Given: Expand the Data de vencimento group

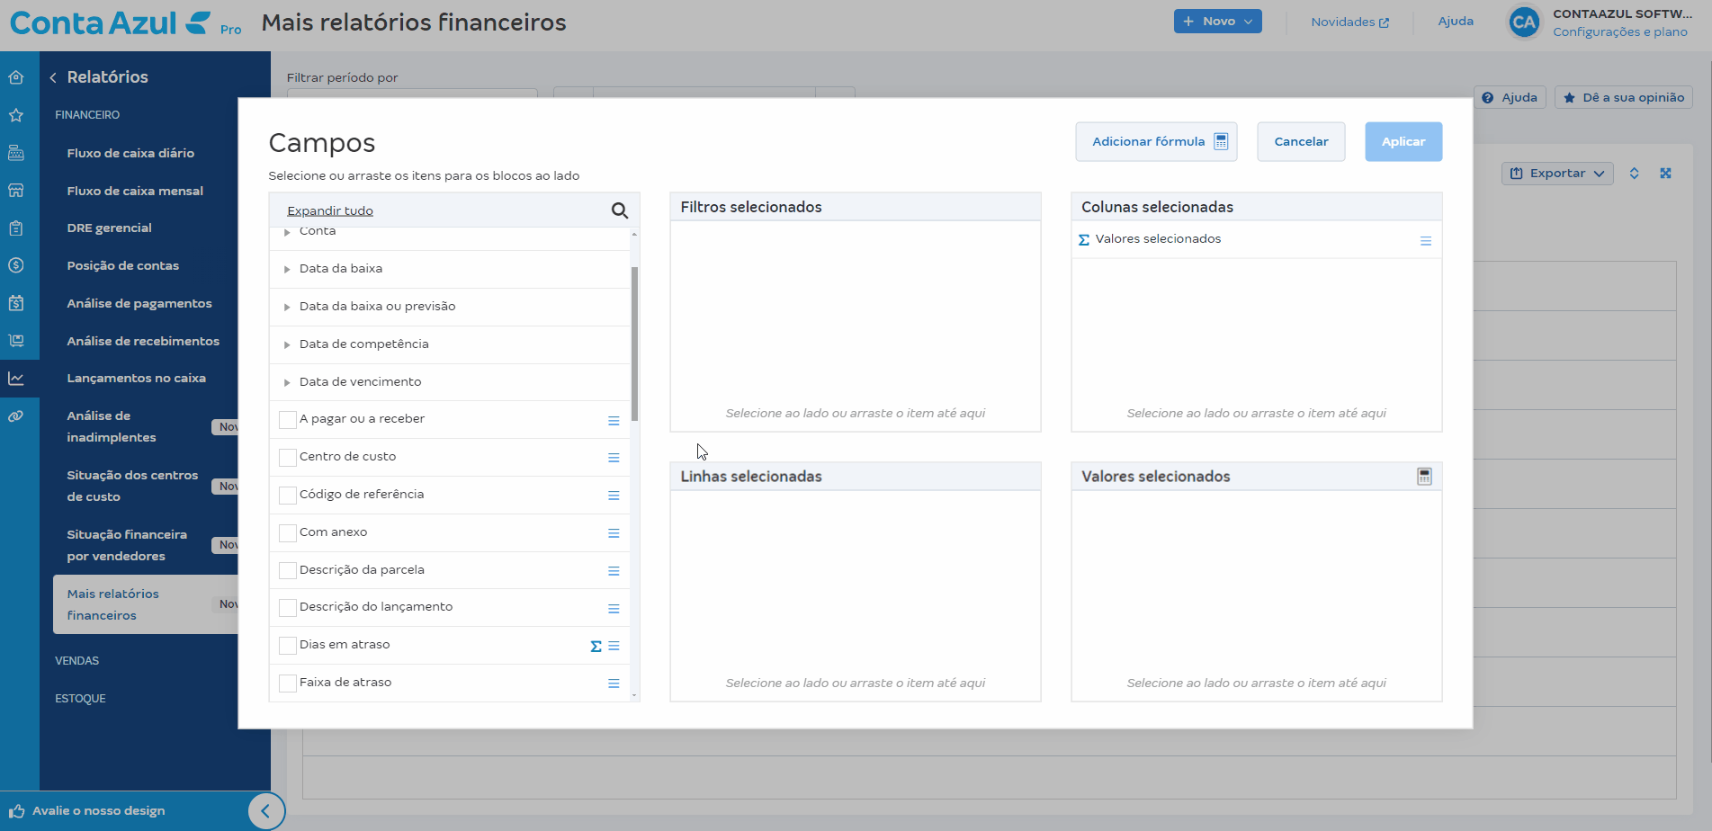Looking at the screenshot, I should [287, 382].
